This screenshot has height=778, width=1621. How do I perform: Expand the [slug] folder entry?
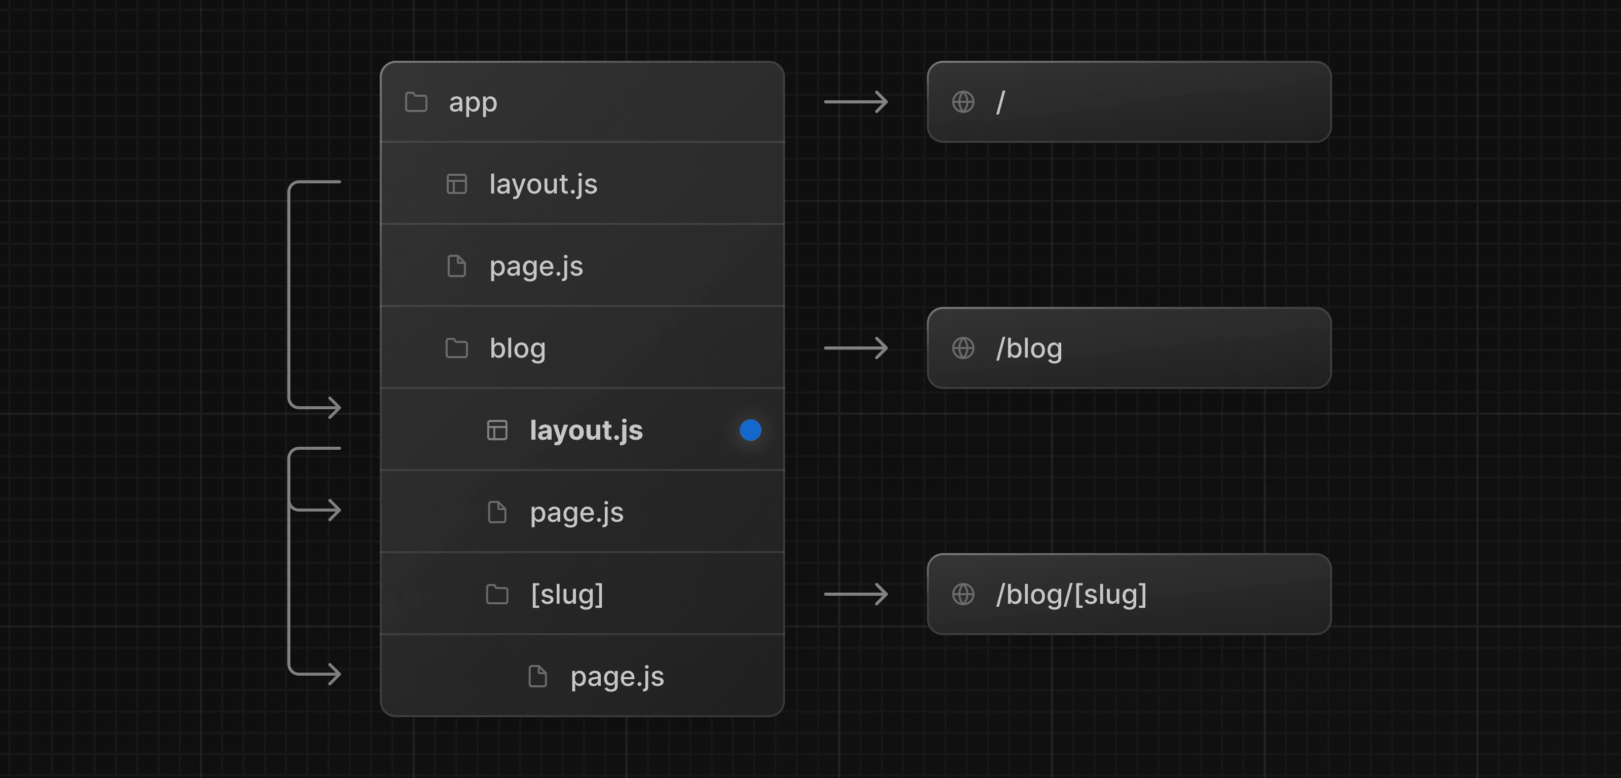(x=566, y=594)
